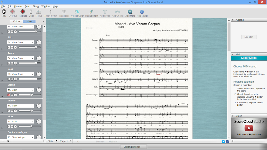Viewport: 267px width, 150px height.
Task: Switch to the Voices tab
Action: (16, 21)
